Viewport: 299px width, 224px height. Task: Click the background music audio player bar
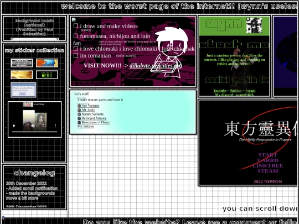pos(34,39)
